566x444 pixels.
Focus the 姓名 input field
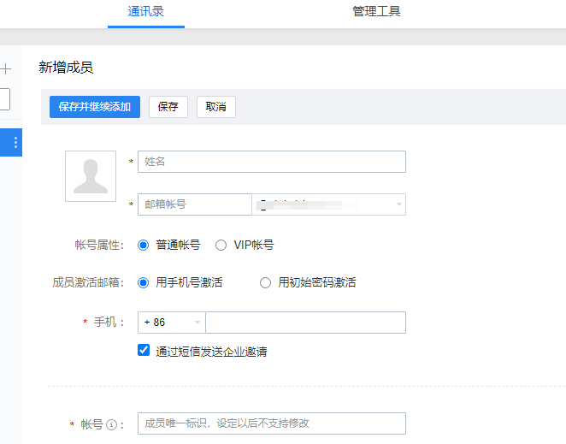coord(271,162)
